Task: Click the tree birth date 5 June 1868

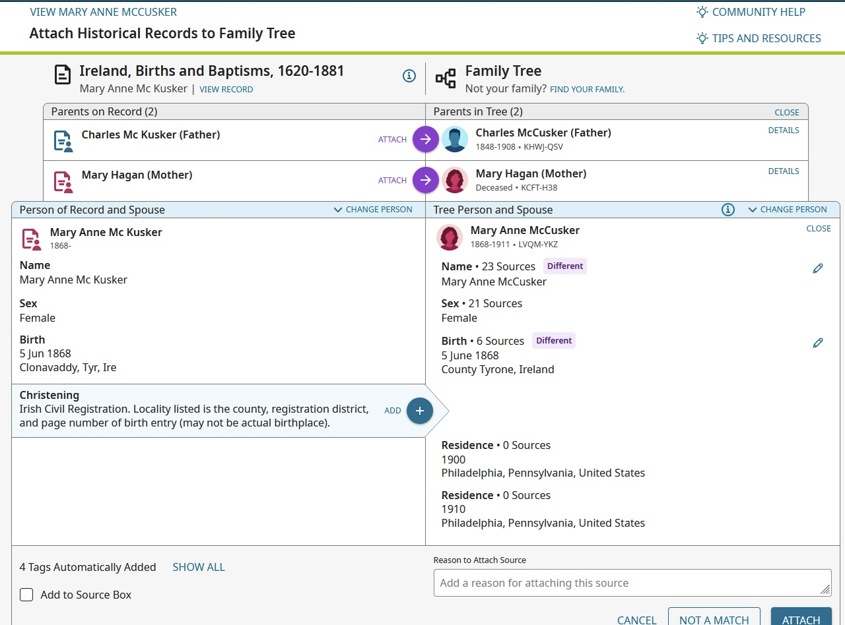Action: tap(470, 355)
